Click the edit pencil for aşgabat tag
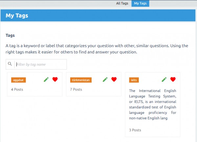Image resolution: width=197 pixels, height=142 pixels. click(x=46, y=79)
